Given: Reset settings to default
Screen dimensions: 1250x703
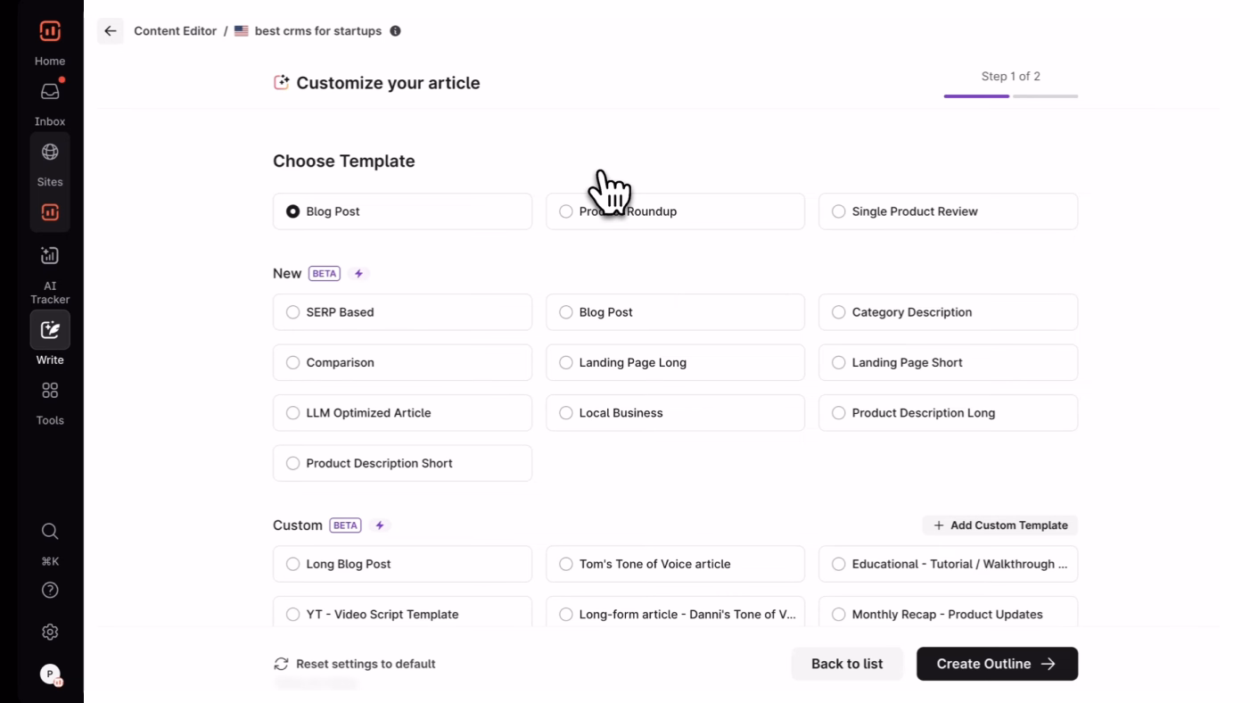Looking at the screenshot, I should tap(355, 664).
